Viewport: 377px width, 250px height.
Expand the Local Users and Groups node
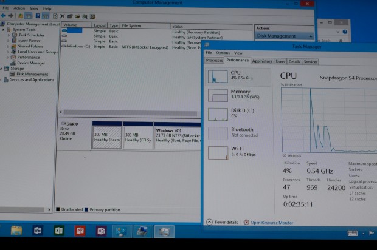pos(8,52)
